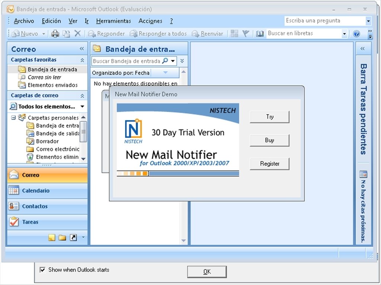
Task: Open the Todos los elementos dropdown
Action: point(82,106)
